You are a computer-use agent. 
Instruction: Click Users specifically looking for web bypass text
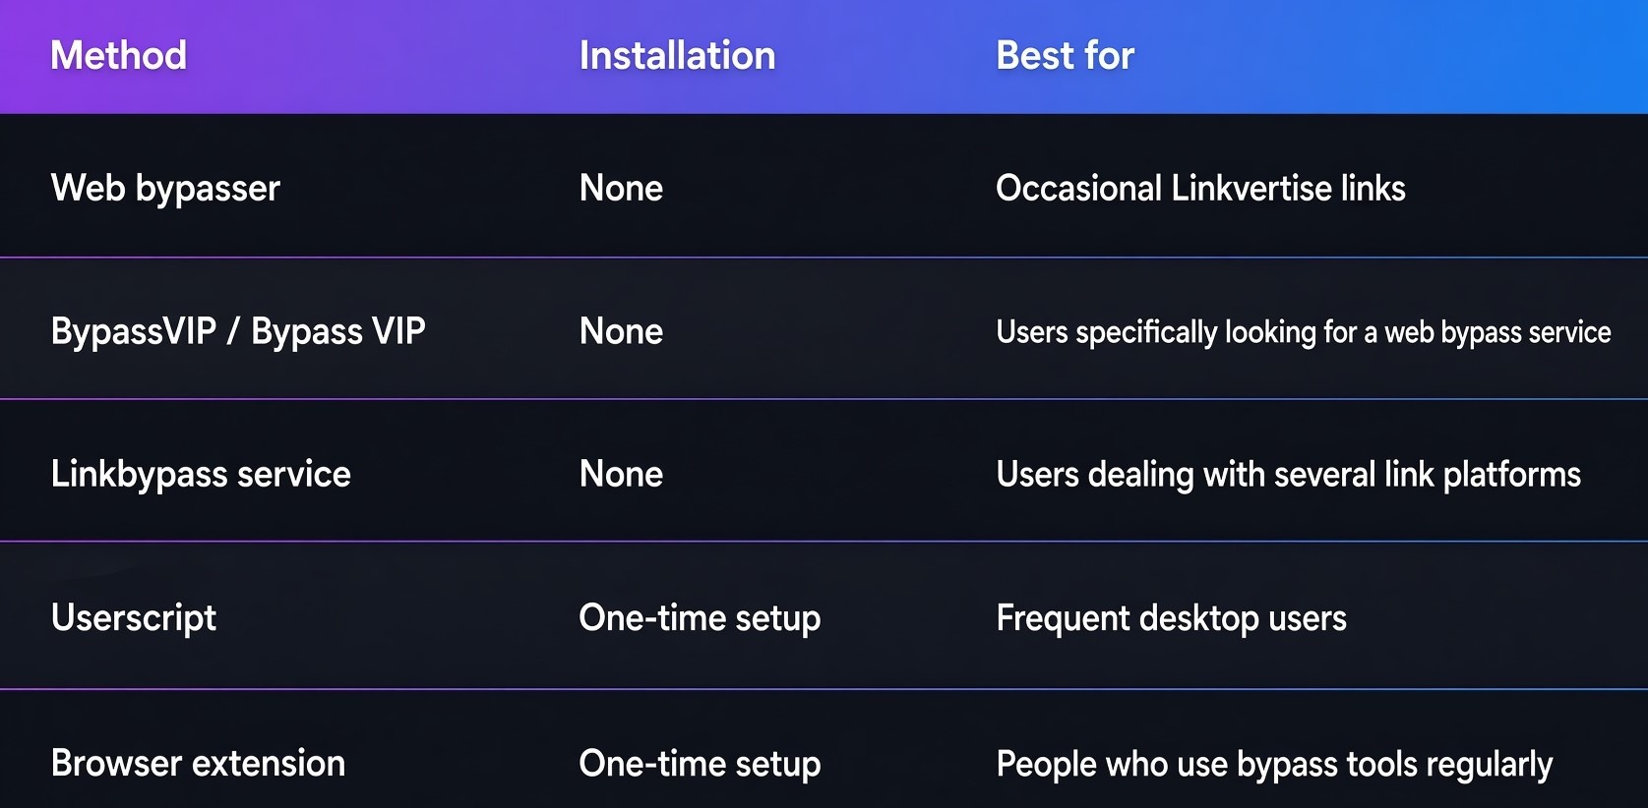click(x=1304, y=332)
